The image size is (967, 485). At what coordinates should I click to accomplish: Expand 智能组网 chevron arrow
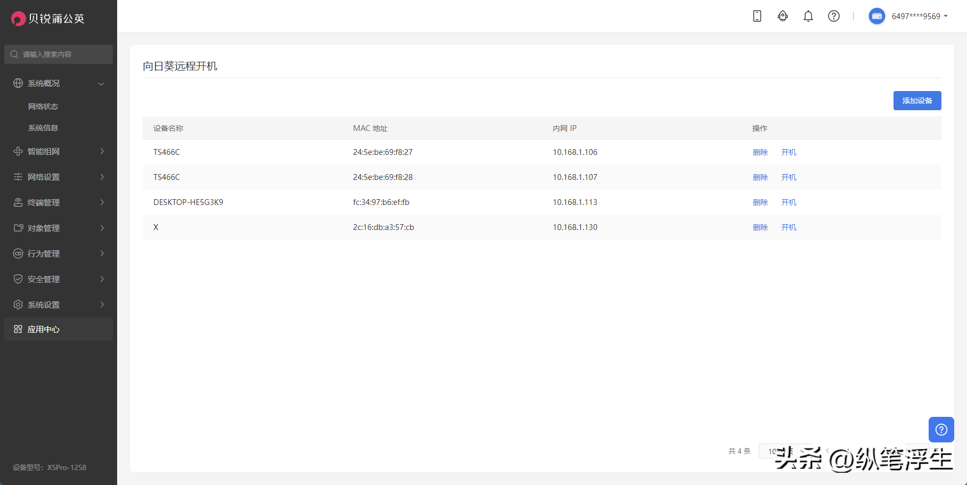point(102,151)
